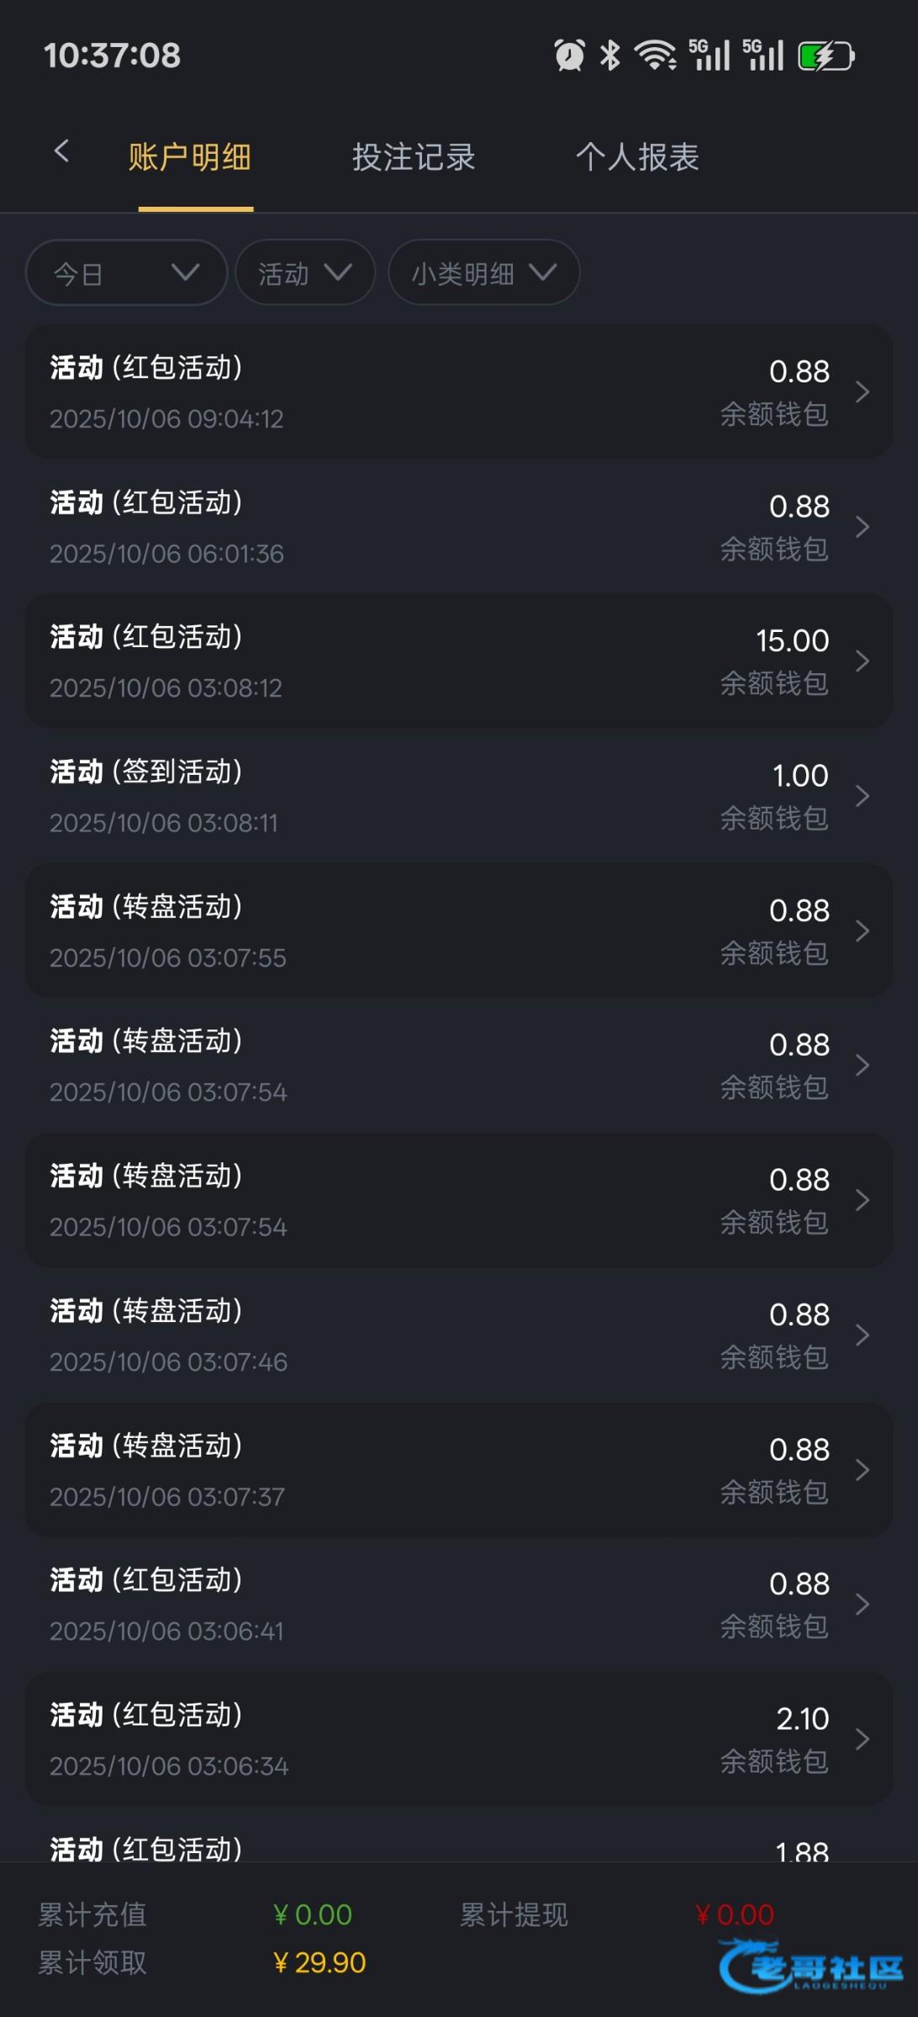
Task: Tap the chevron on the 15.00 entry
Action: [862, 661]
